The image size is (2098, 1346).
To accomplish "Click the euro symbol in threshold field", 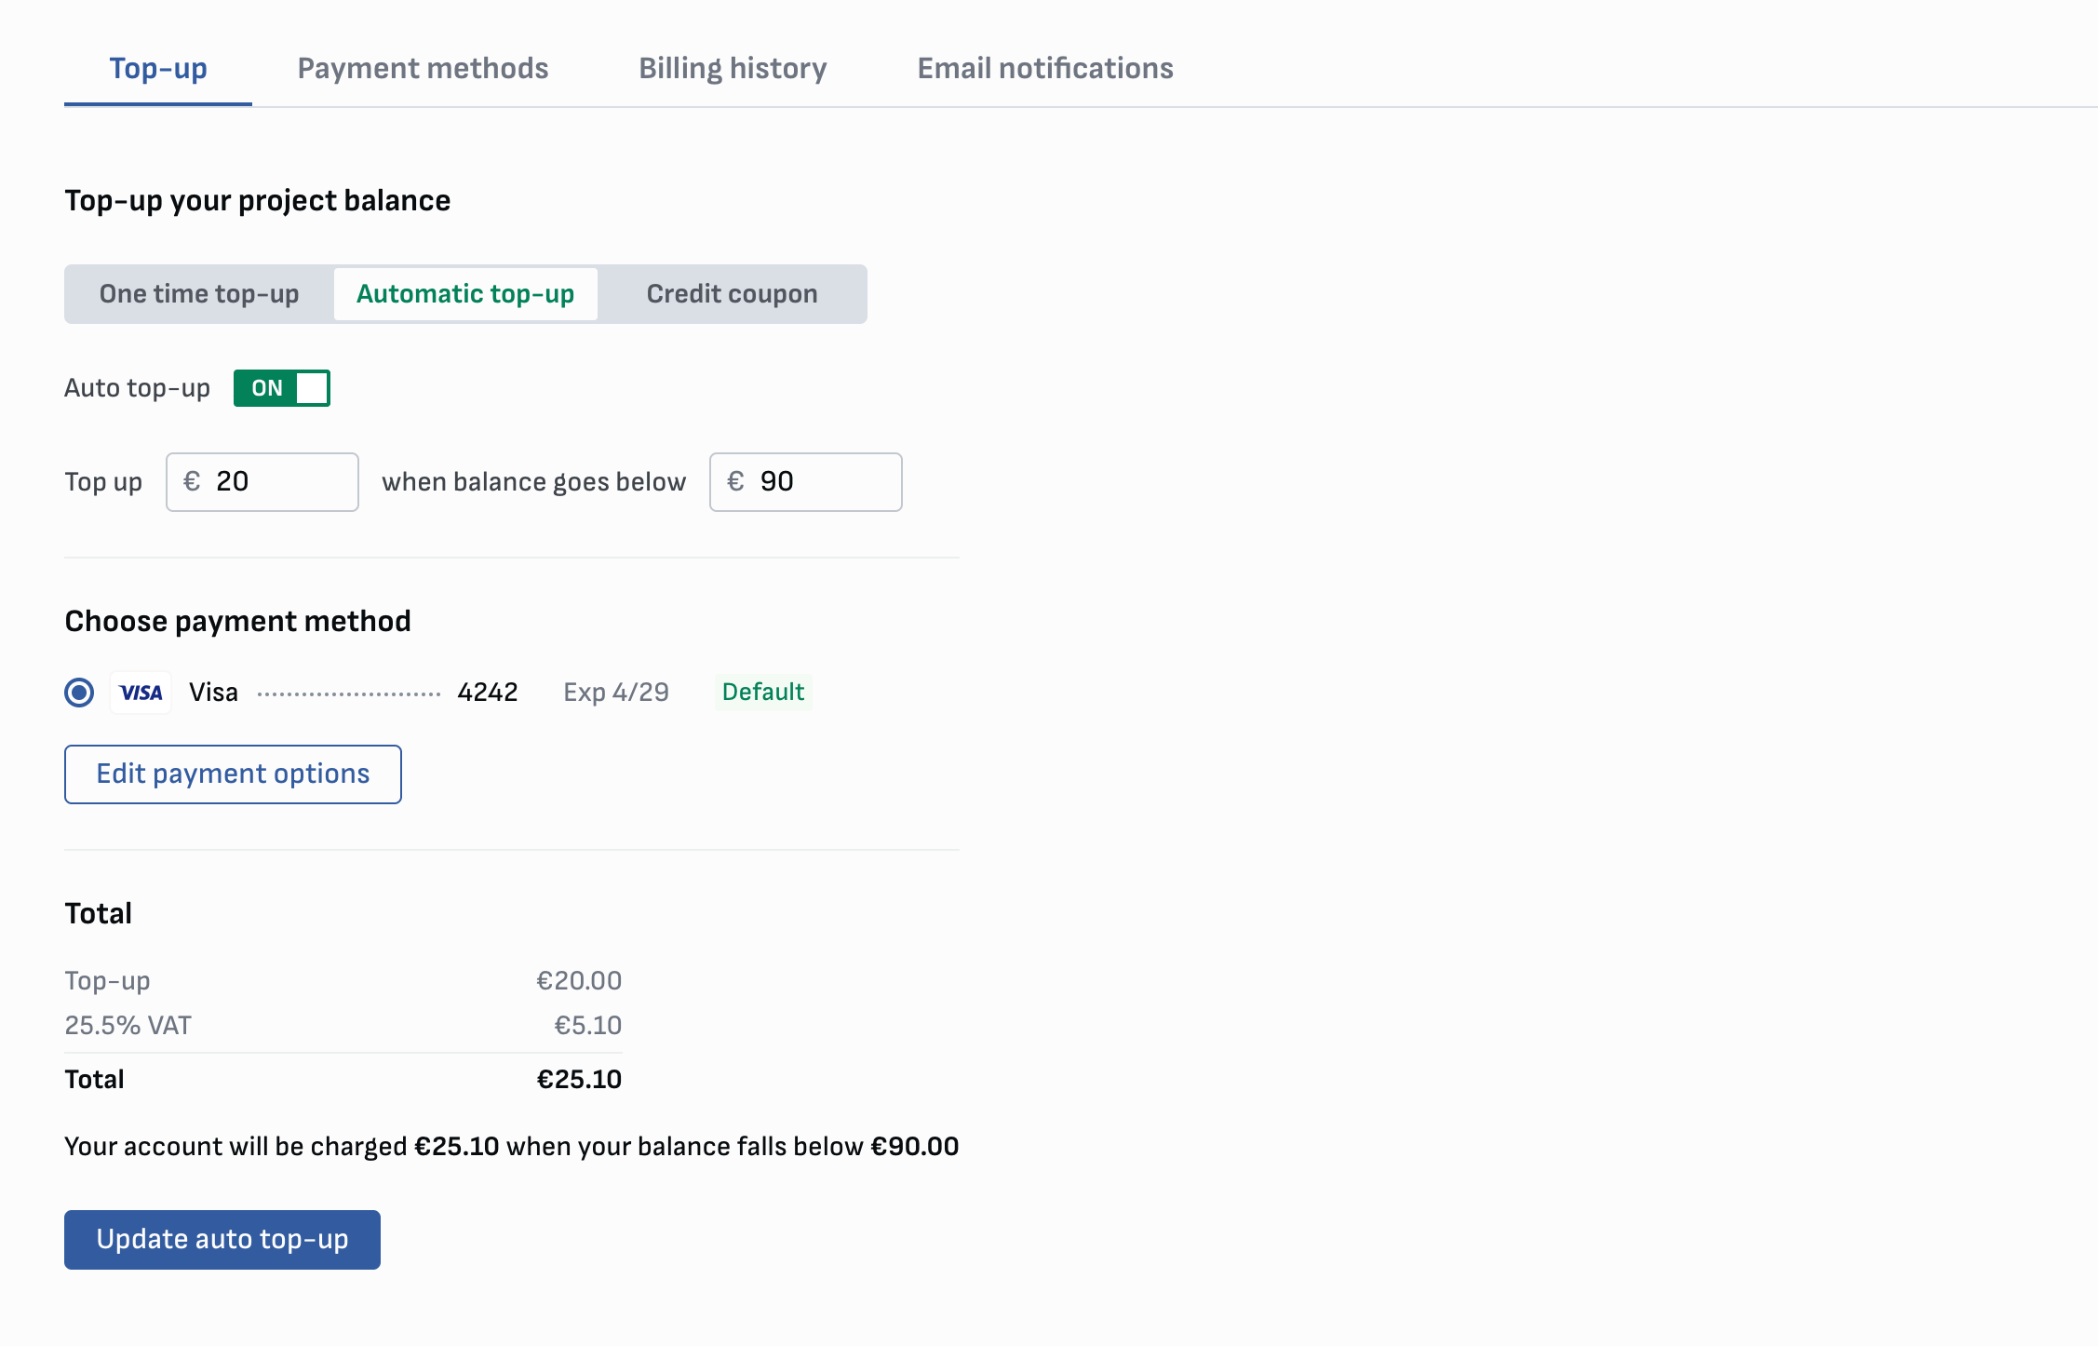I will point(735,481).
